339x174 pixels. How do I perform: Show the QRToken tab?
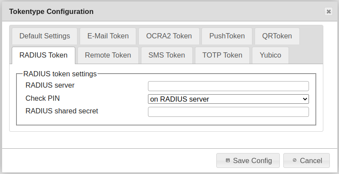click(x=277, y=36)
